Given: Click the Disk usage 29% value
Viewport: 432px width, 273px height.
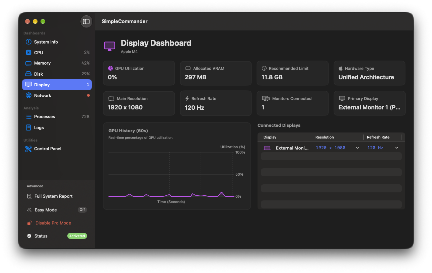Looking at the screenshot, I should pyautogui.click(x=85, y=74).
